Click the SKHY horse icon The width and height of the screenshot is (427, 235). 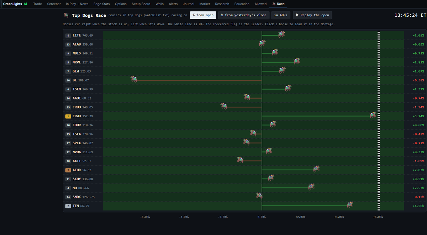tap(272, 177)
